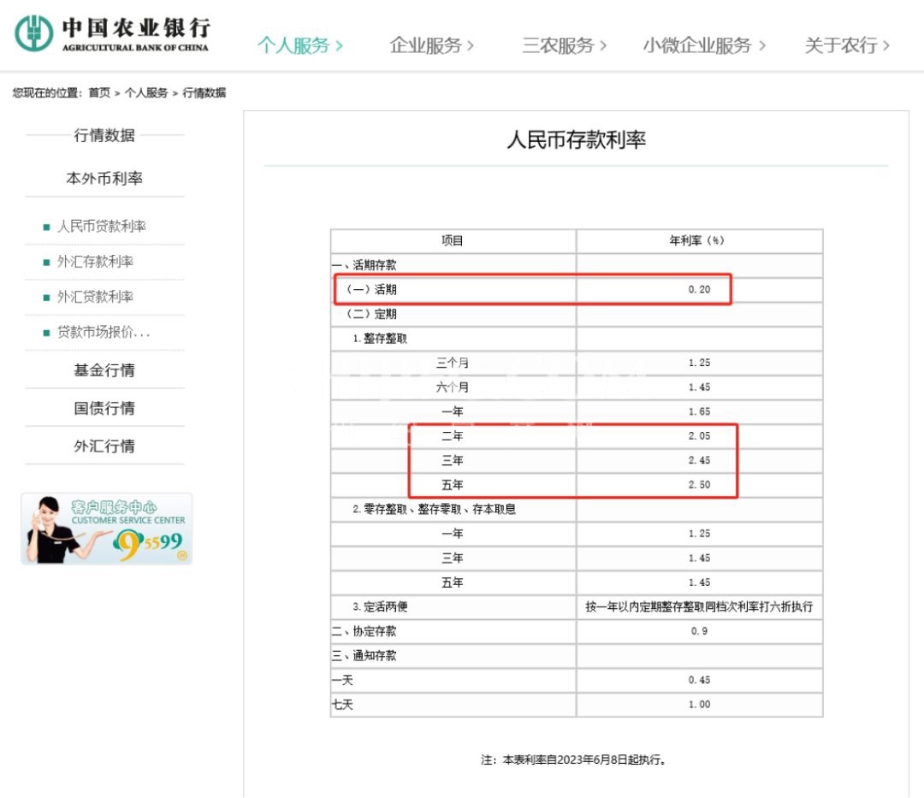Image resolution: width=924 pixels, height=798 pixels.
Task: Open 贷款市场报价... sidebar link
Action: tap(104, 332)
